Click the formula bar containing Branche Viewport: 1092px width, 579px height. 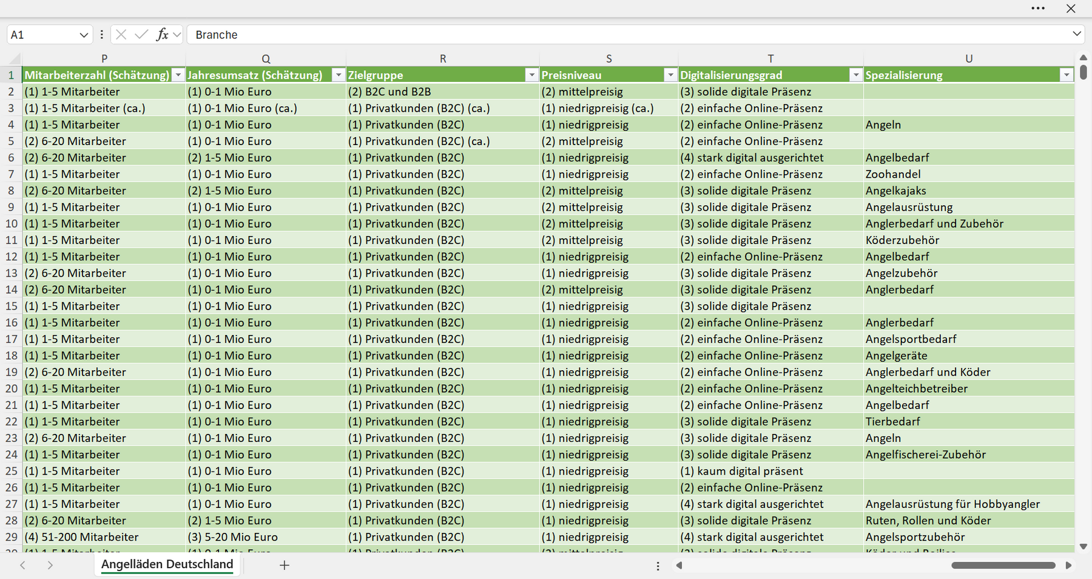click(628, 35)
